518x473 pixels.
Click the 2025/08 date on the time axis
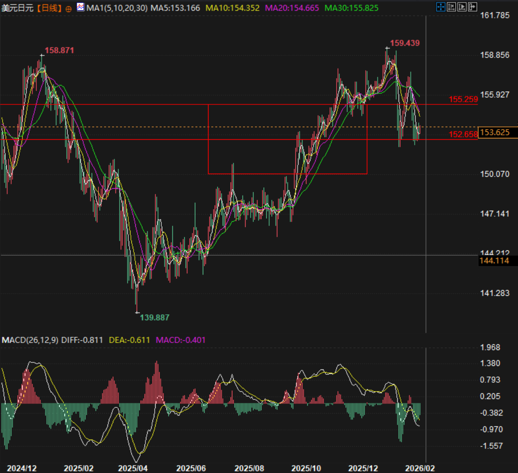click(x=249, y=468)
